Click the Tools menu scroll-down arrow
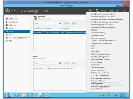The height and width of the screenshot is (99, 133). (x=108, y=91)
